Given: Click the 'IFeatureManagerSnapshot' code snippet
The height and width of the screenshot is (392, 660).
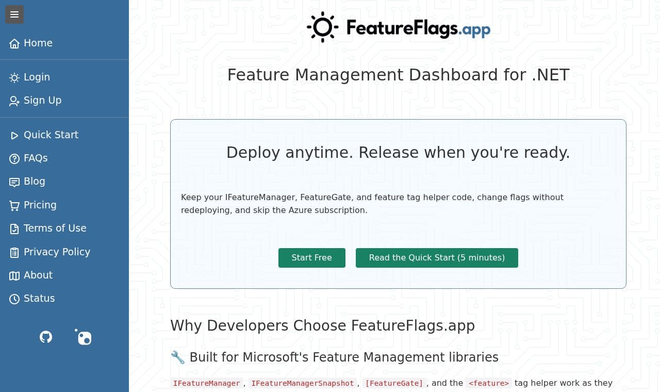Looking at the screenshot, I should coord(303,383).
